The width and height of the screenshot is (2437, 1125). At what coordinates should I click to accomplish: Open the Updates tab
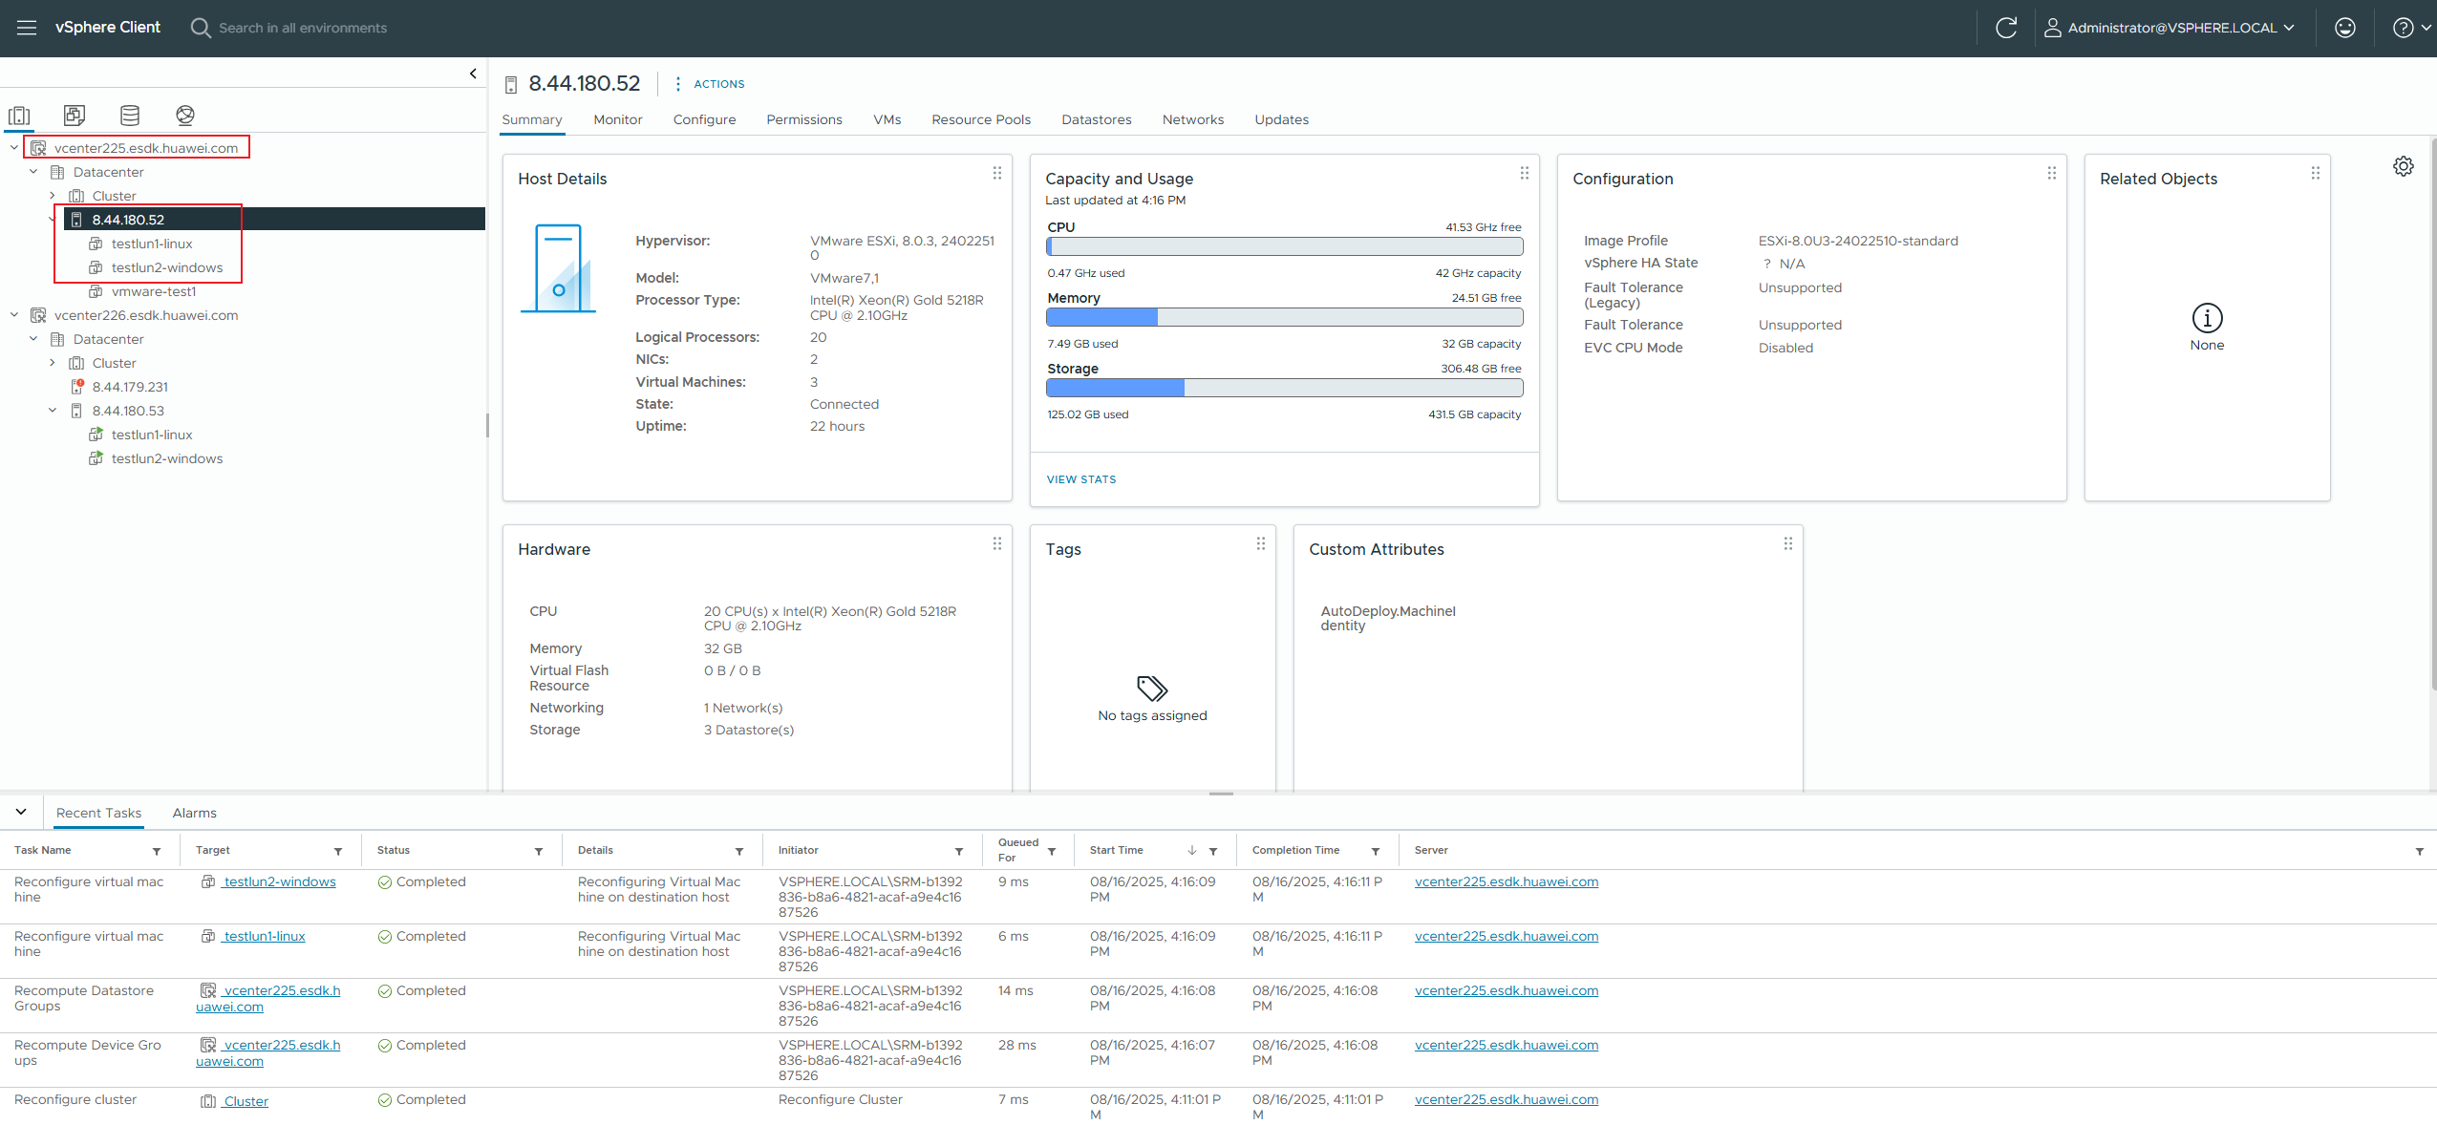click(x=1282, y=119)
